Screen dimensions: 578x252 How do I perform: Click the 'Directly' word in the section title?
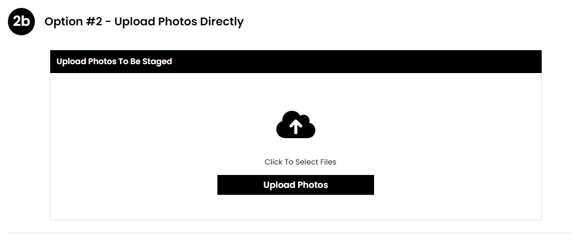[221, 22]
